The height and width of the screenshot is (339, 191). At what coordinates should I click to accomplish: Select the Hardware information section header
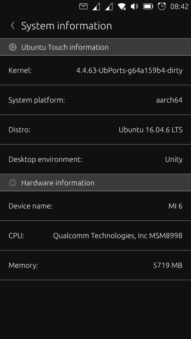tap(95, 183)
